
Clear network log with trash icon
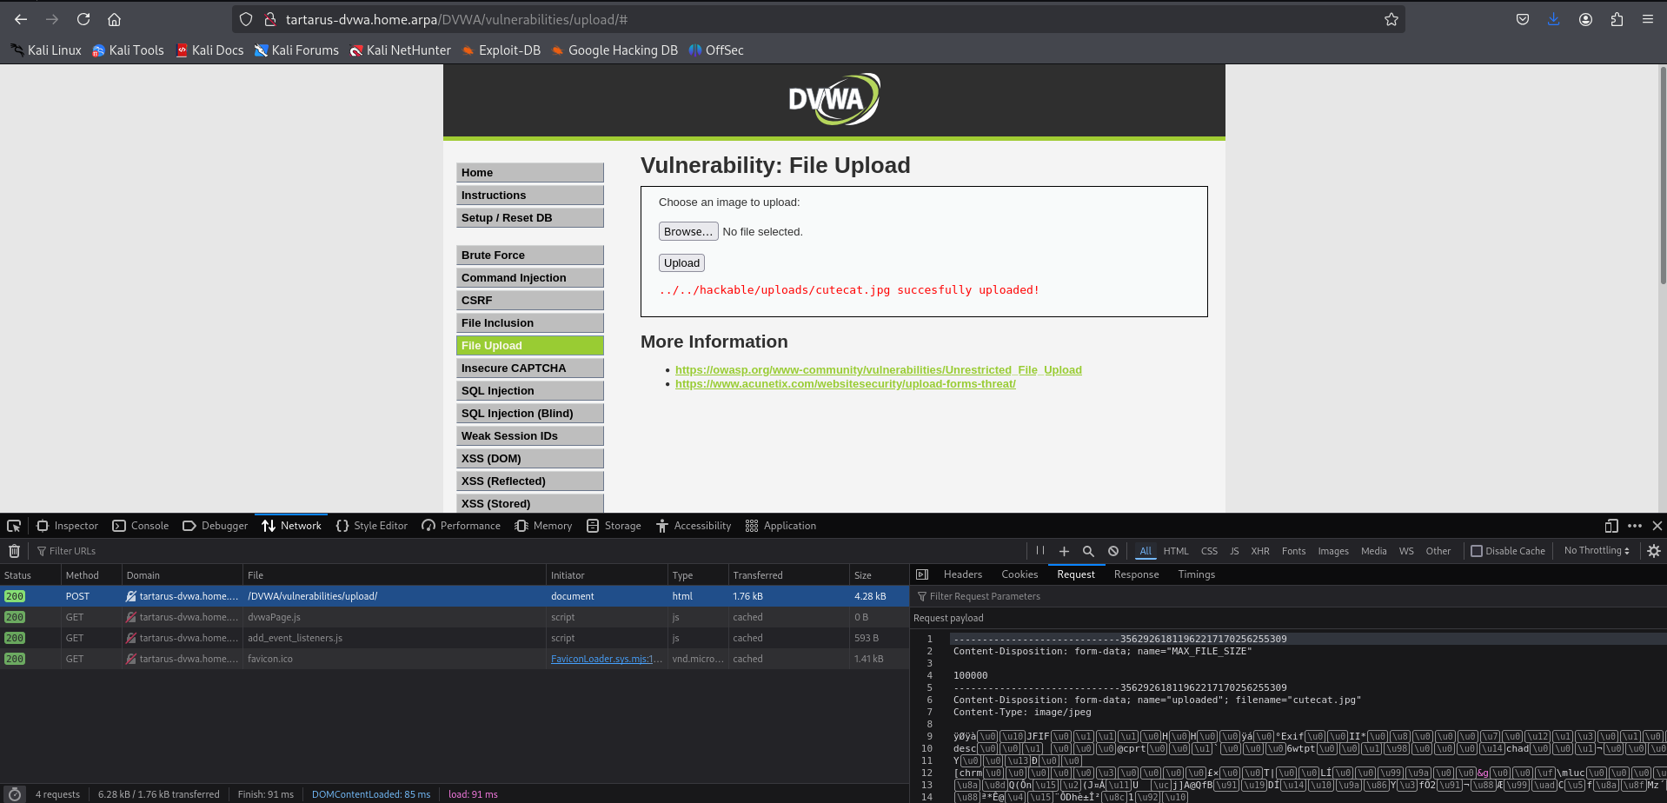pyautogui.click(x=14, y=551)
